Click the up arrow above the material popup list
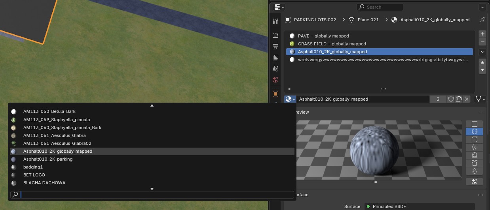This screenshot has height=210, width=490. [152, 105]
